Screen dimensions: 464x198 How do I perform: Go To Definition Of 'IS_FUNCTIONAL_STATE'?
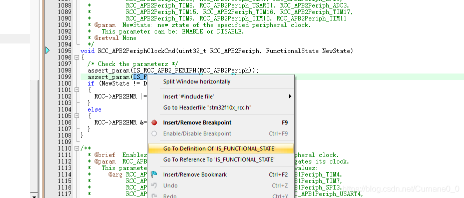pos(221,148)
